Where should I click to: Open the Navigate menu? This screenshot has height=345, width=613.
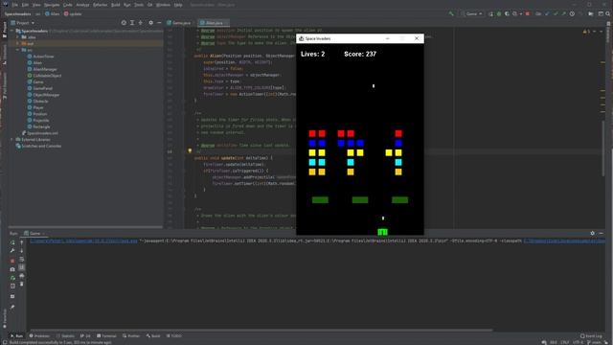[x=52, y=5]
